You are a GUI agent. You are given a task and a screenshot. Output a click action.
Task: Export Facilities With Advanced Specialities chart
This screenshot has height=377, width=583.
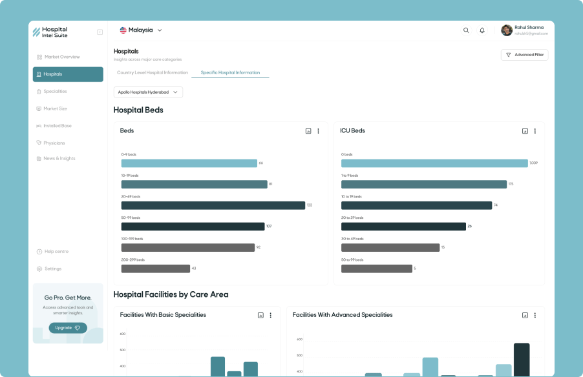click(525, 315)
